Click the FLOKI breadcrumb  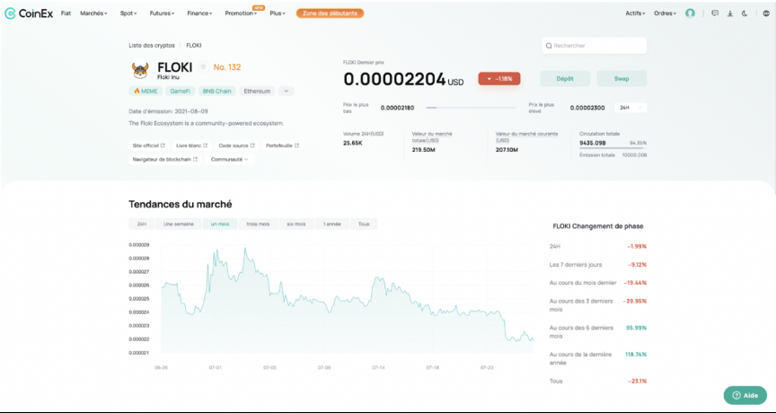coord(193,46)
